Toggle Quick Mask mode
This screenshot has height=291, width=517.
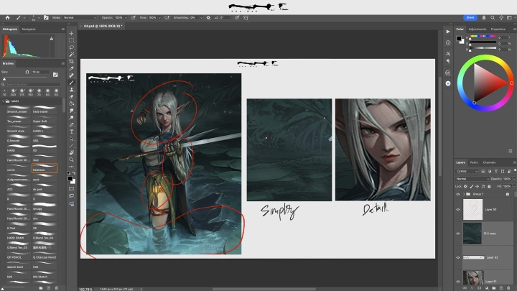tap(71, 189)
